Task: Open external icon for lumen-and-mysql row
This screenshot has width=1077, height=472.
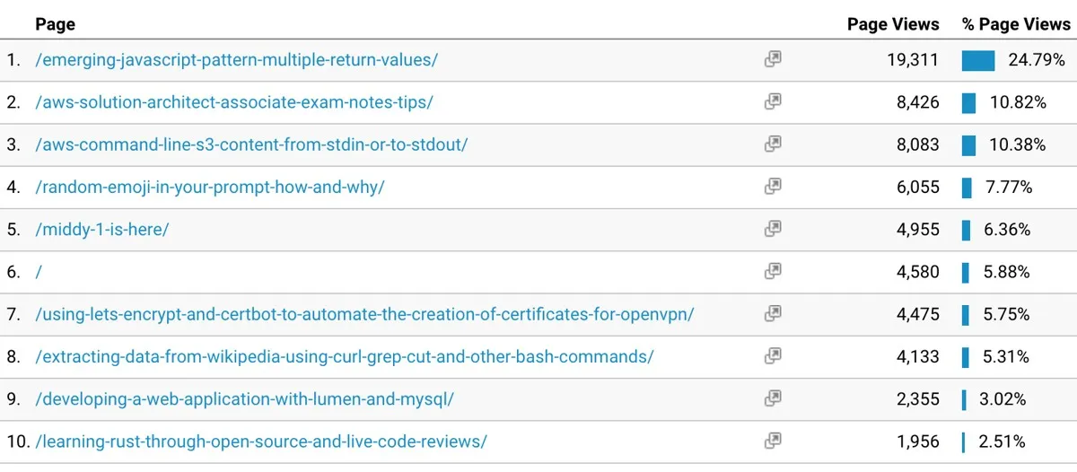Action: coord(772,398)
